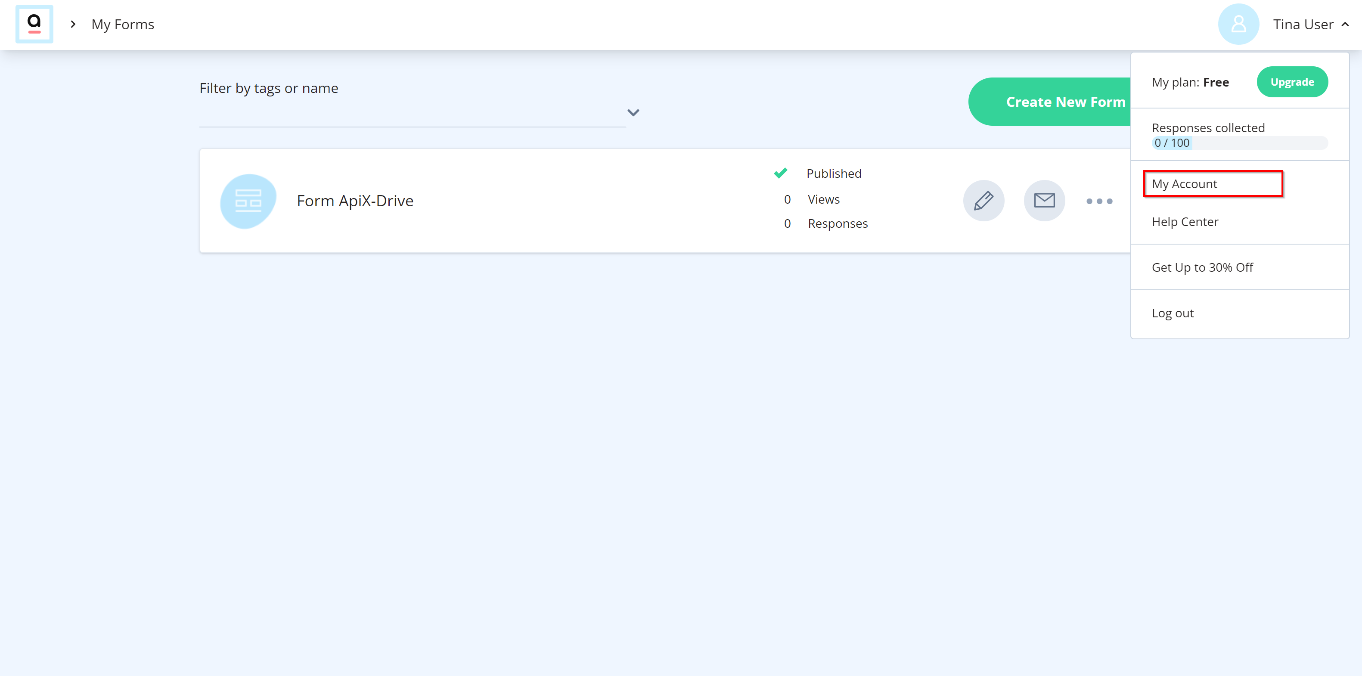
Task: Click the My plan: Free text
Action: tap(1190, 82)
